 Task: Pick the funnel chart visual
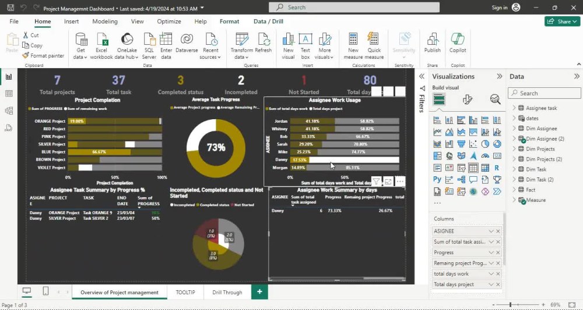tap(461, 144)
